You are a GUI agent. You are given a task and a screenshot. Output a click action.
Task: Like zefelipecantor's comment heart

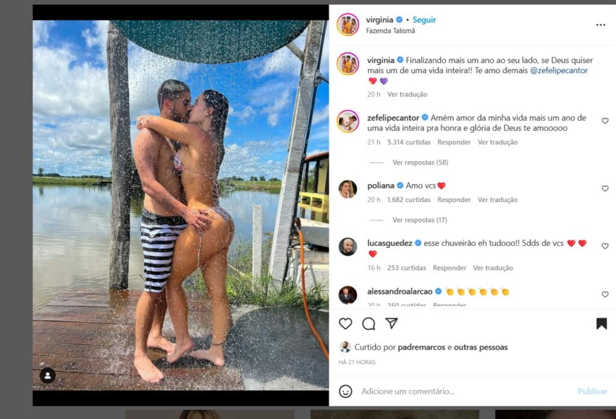[x=605, y=121]
